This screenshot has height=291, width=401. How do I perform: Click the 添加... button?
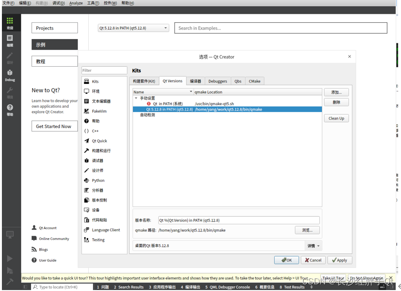[x=336, y=92]
